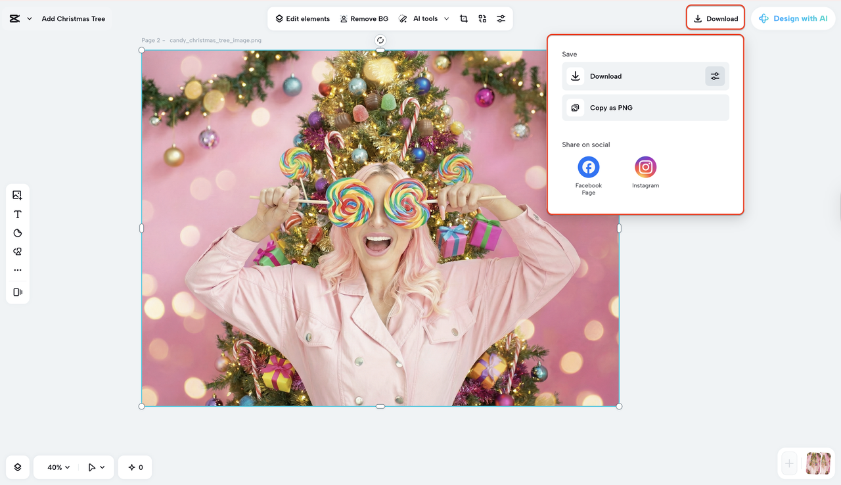Viewport: 841px width, 485px height.
Task: Select the crop tool in top toolbar
Action: pyautogui.click(x=464, y=19)
